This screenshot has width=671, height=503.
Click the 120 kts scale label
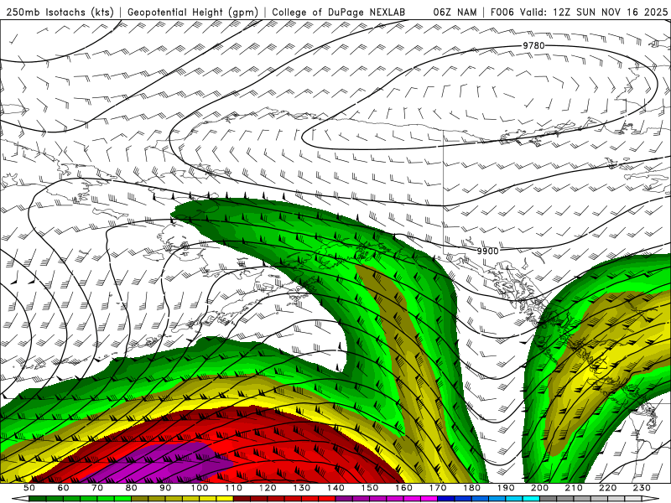[x=268, y=488]
